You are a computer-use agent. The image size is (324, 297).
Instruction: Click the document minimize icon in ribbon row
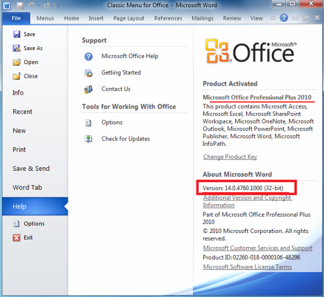coord(295,19)
